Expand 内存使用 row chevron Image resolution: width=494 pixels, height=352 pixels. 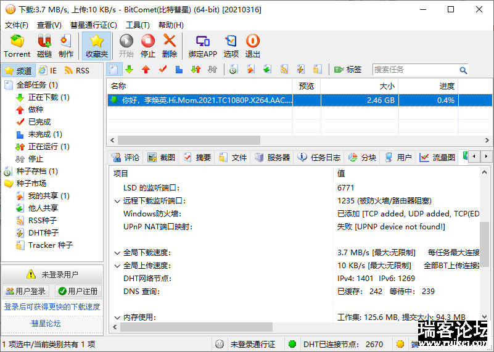[x=117, y=317]
